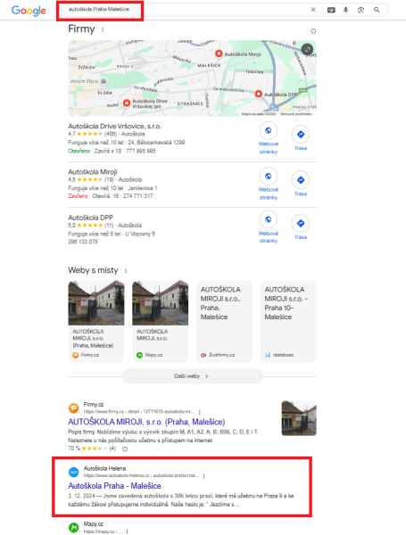Search by image with the lens icon
The height and width of the screenshot is (535, 406).
(360, 10)
